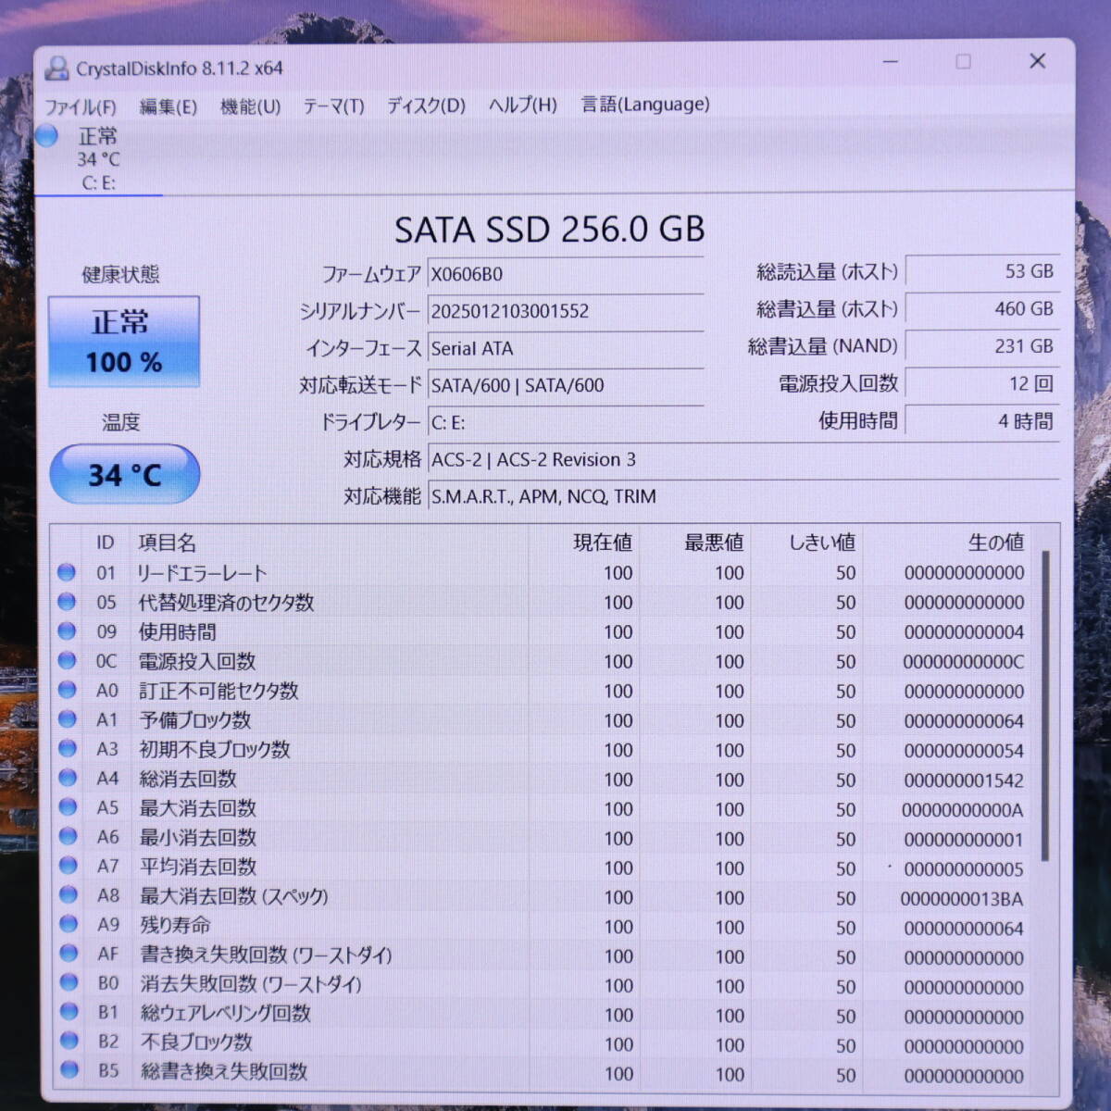Screen dimensions: 1111x1111
Task: Open the テーマ(T) menu
Action: [333, 106]
